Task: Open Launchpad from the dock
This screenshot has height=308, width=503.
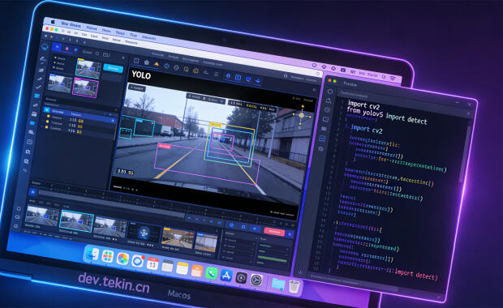Action: (x=107, y=256)
